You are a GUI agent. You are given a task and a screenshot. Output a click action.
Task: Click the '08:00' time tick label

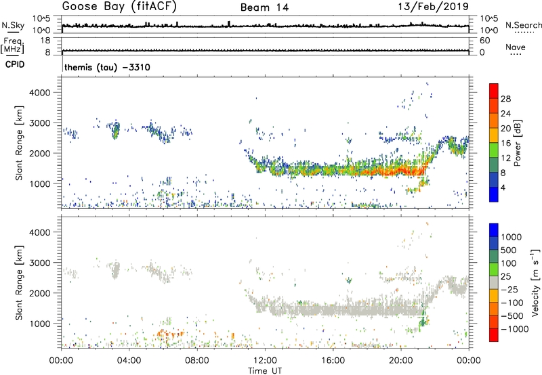click(x=197, y=361)
